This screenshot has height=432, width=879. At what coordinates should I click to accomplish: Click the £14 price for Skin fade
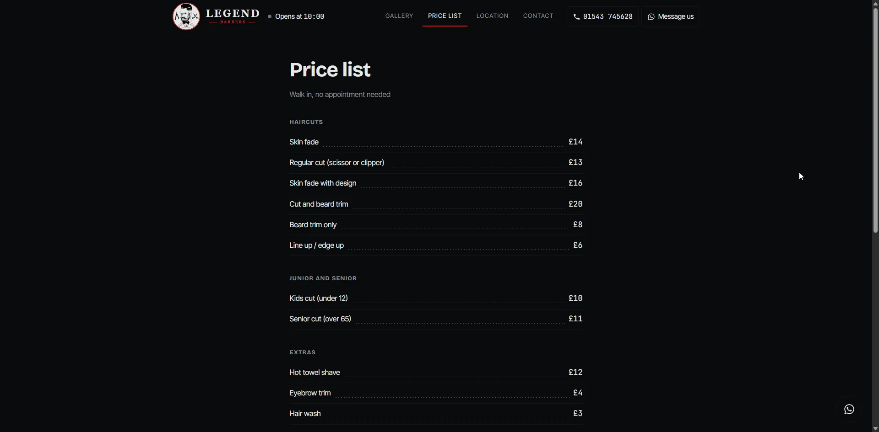pos(575,142)
